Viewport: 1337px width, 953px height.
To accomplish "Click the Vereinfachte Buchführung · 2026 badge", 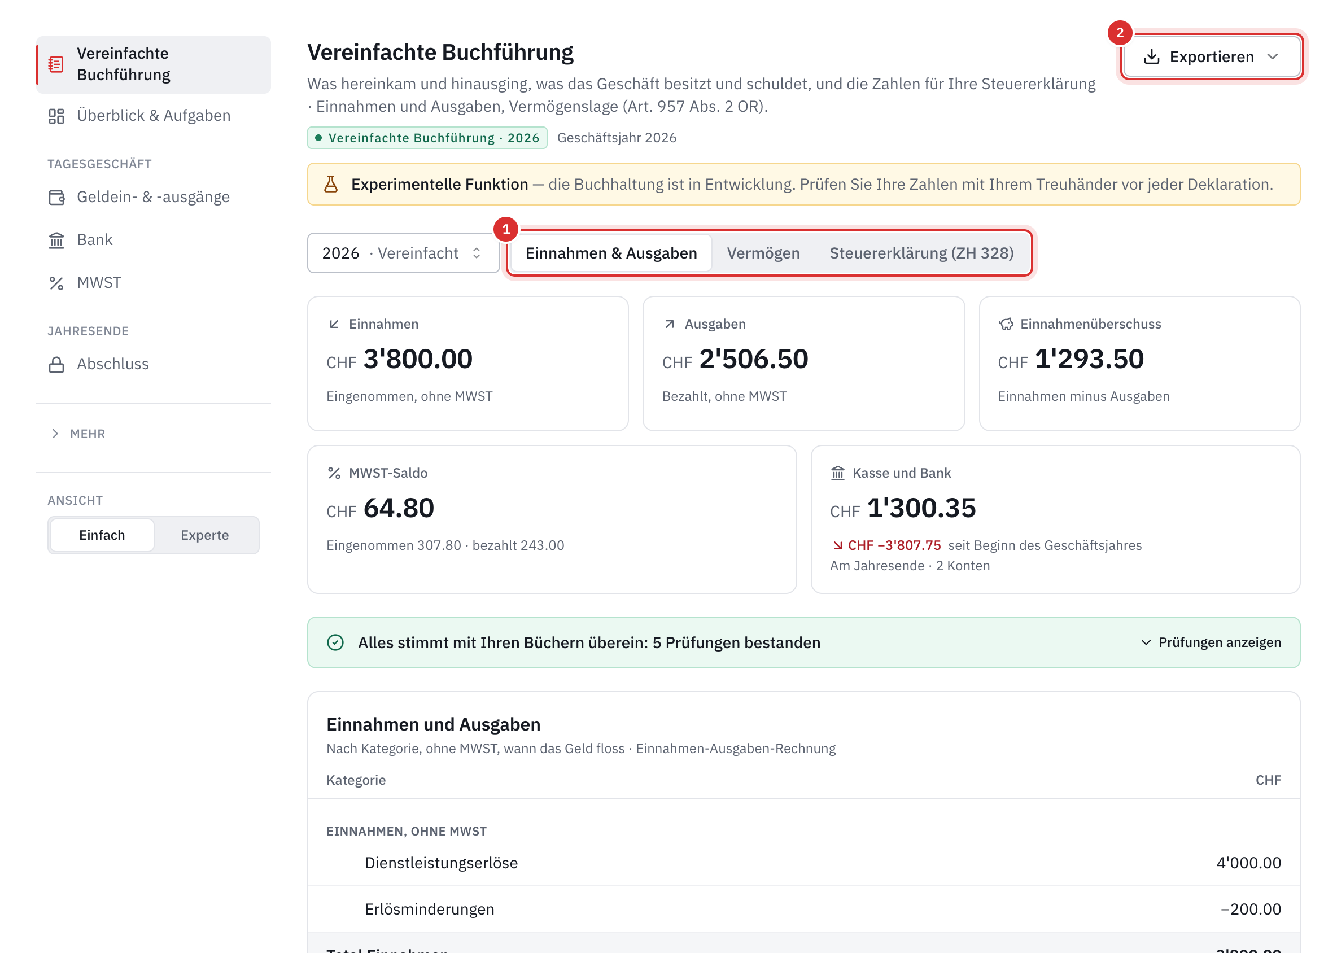I will [427, 138].
